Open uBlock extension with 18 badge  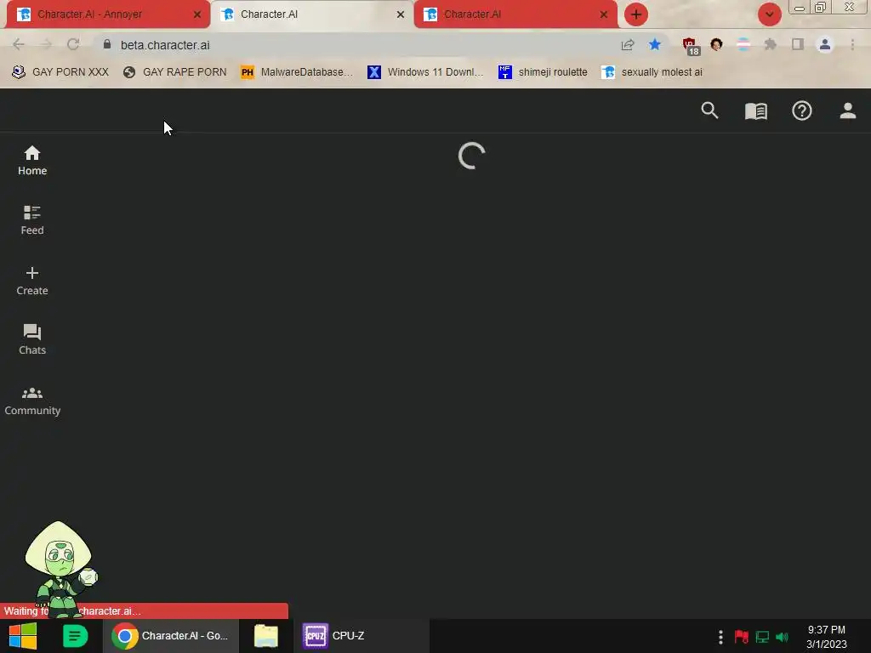pos(691,46)
